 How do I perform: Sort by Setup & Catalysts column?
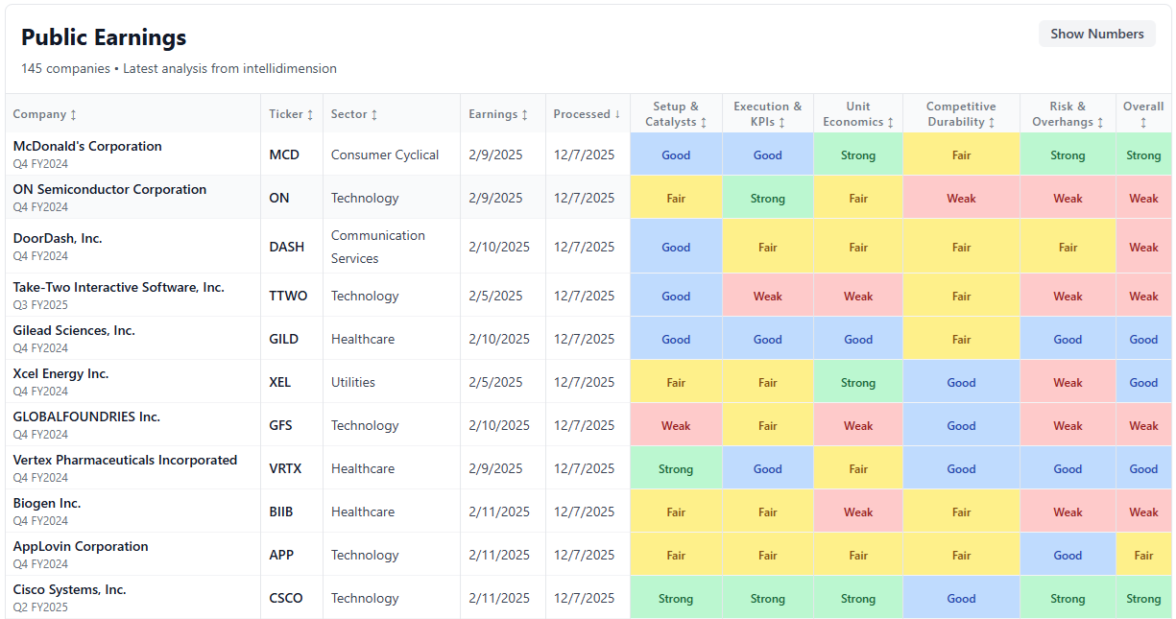tap(676, 114)
